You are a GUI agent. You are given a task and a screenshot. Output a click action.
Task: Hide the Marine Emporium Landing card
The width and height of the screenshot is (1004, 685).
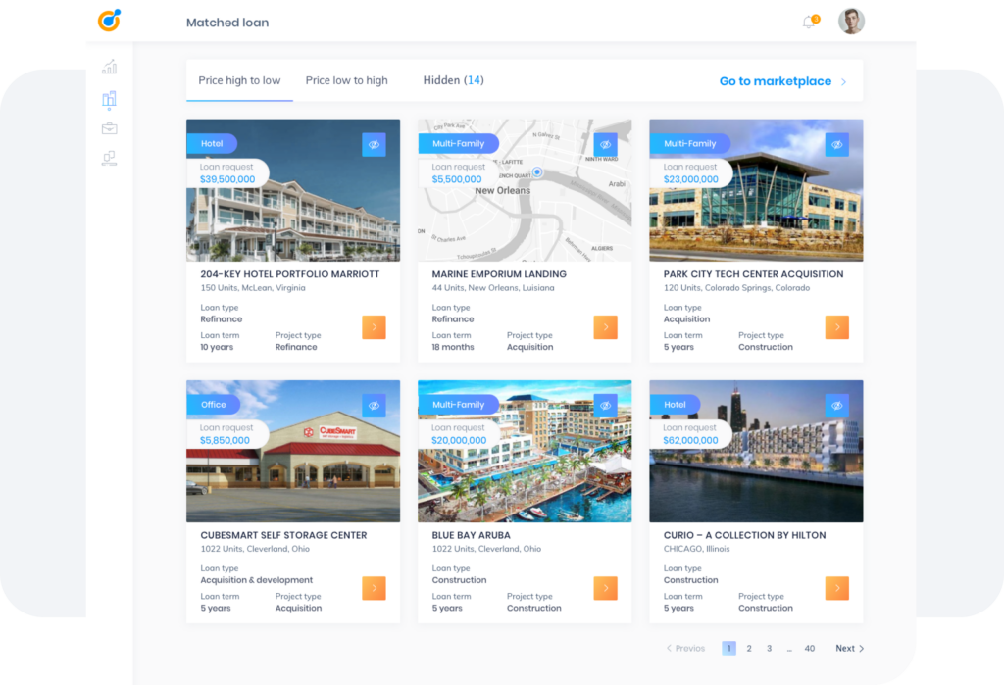[x=605, y=145]
